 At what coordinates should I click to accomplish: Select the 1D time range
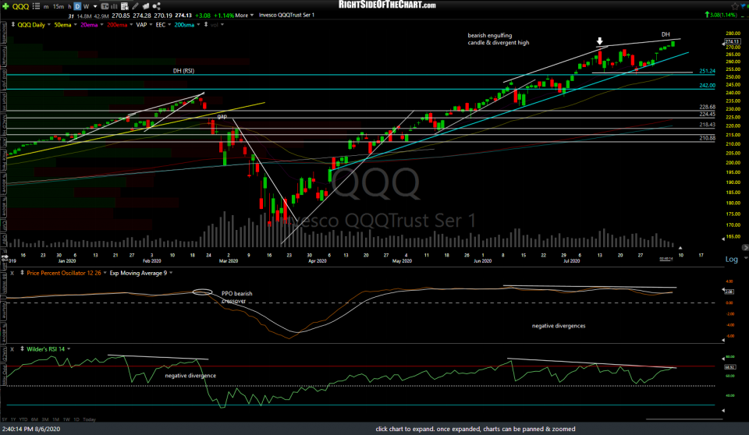click(76, 419)
